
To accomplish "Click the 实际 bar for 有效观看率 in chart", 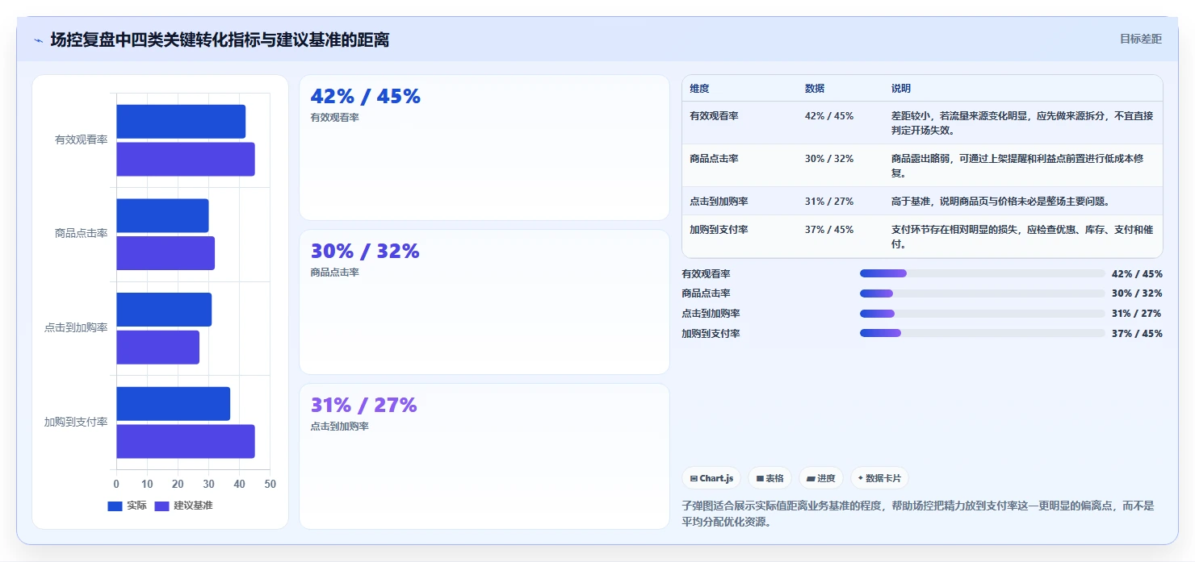I will 181,122.
